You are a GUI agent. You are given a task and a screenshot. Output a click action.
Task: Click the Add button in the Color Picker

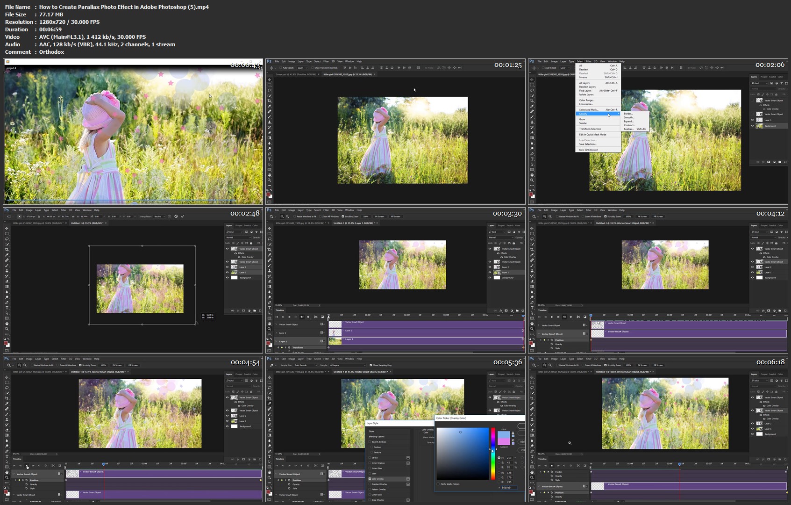tap(521, 442)
